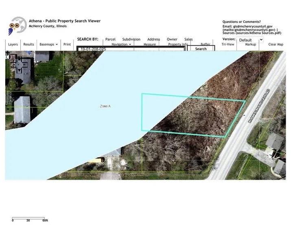Choose search by Subdivision
The image size is (291, 244).
[x=131, y=40]
